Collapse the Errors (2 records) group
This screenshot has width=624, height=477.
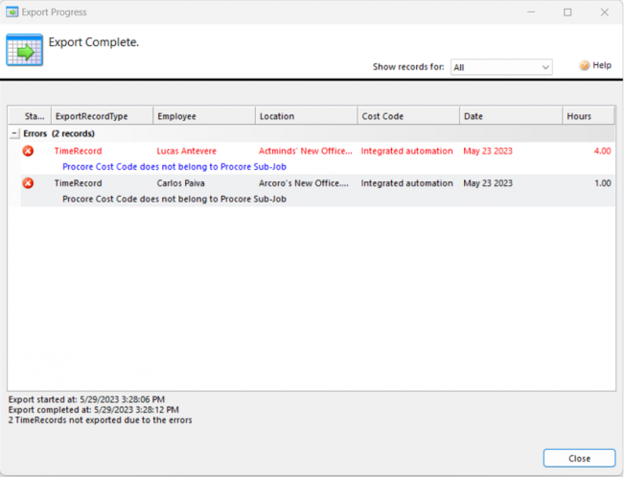tap(14, 133)
